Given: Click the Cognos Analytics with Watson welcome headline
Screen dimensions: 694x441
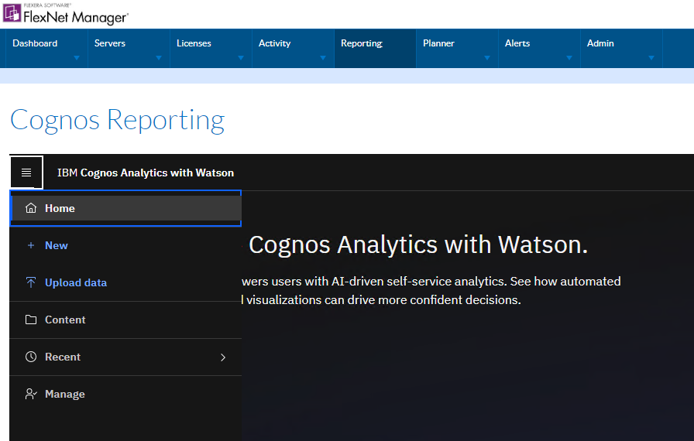Looking at the screenshot, I should pos(418,244).
